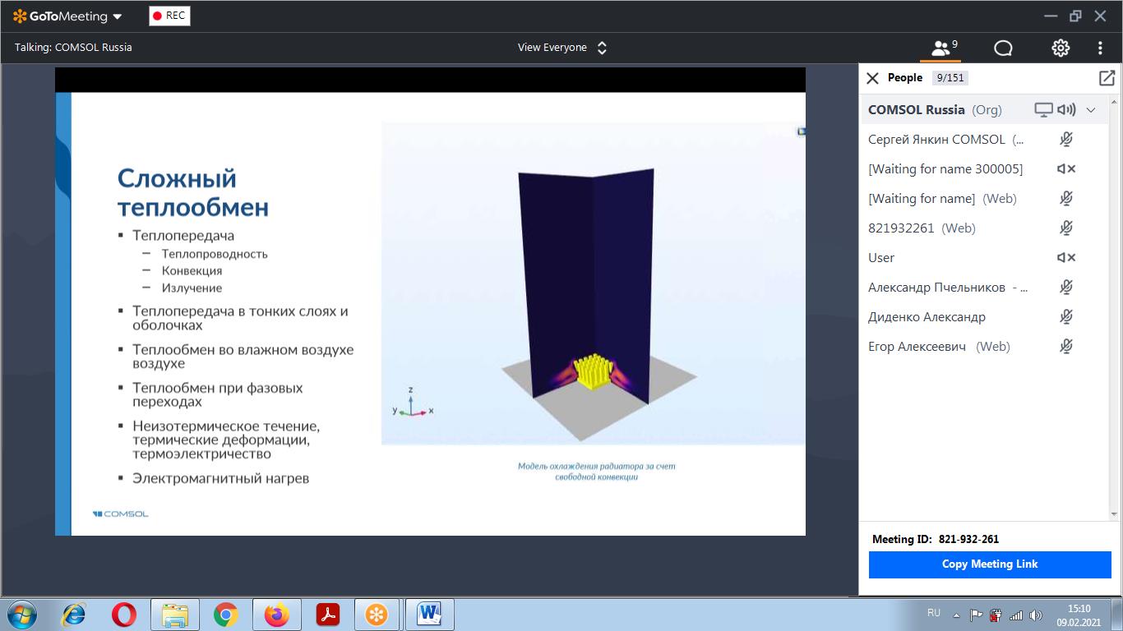
Task: Open the settings gear icon
Action: (1061, 48)
